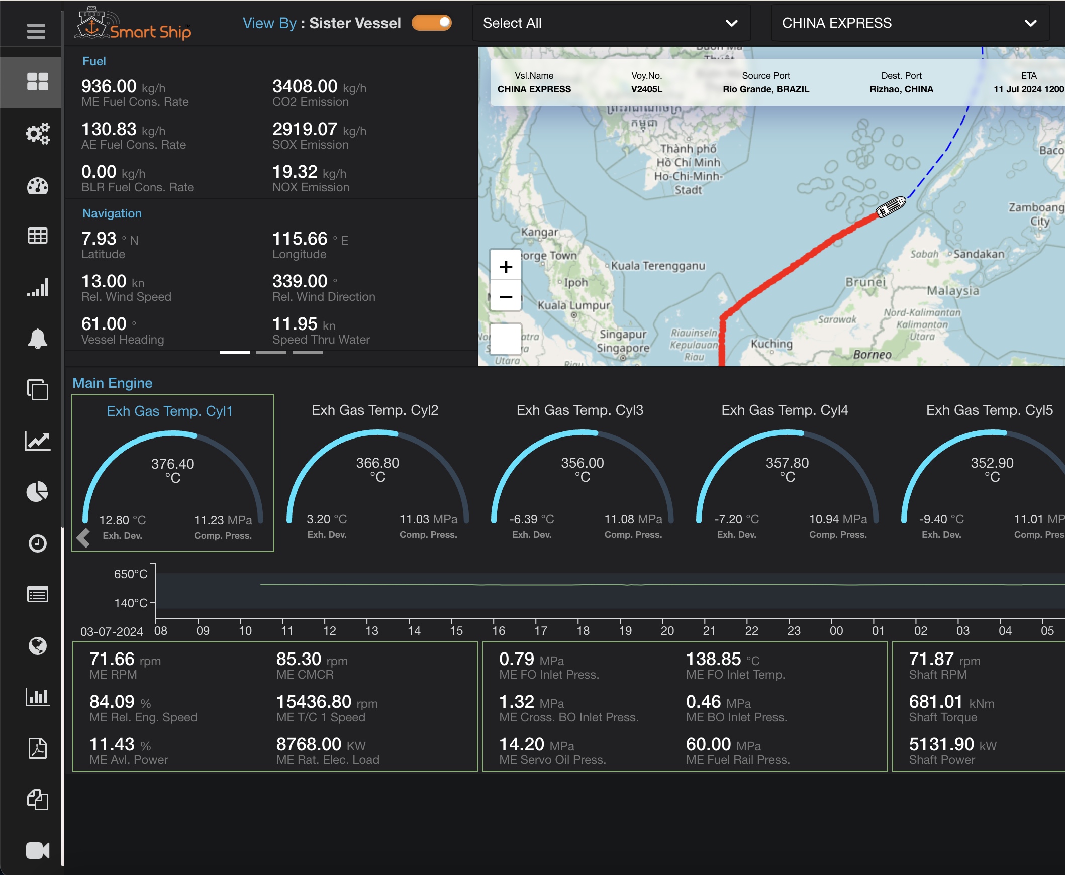Zoom in on the map

click(x=505, y=267)
